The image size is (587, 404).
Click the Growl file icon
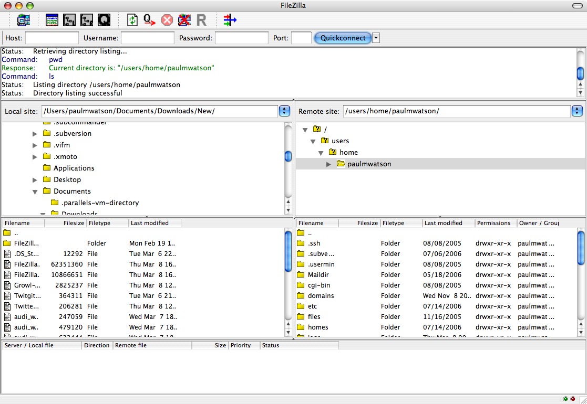pos(7,285)
